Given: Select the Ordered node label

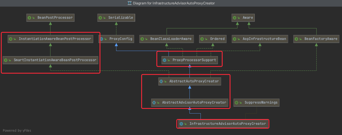Looking at the screenshot, I should (217, 39).
